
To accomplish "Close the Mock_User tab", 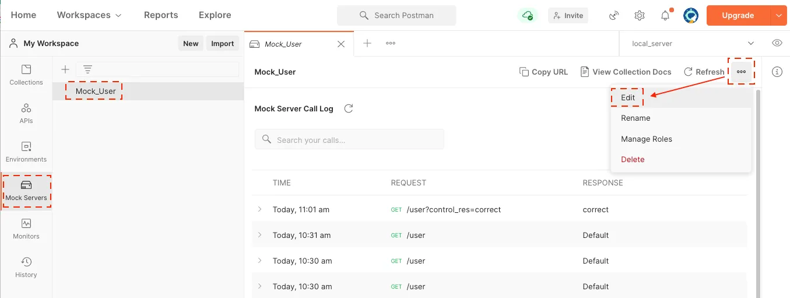I will tap(342, 44).
